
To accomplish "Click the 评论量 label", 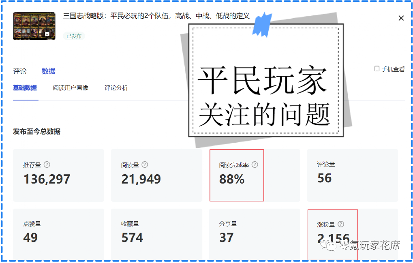I will click(326, 165).
